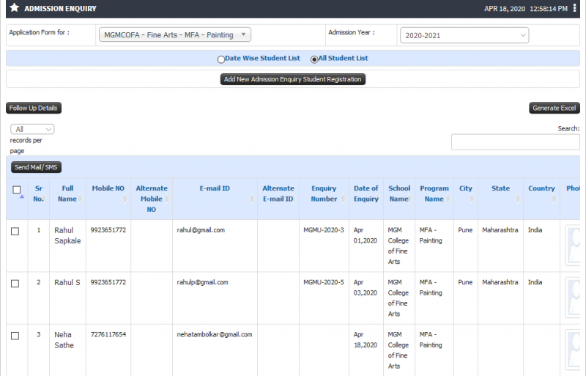The width and height of the screenshot is (586, 376).
Task: Sort by the Sr No. column arrow
Action: tap(44, 199)
